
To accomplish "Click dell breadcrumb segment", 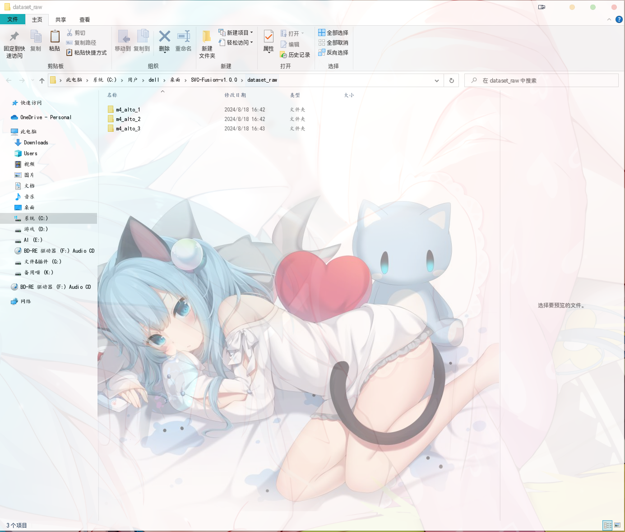I will (154, 80).
